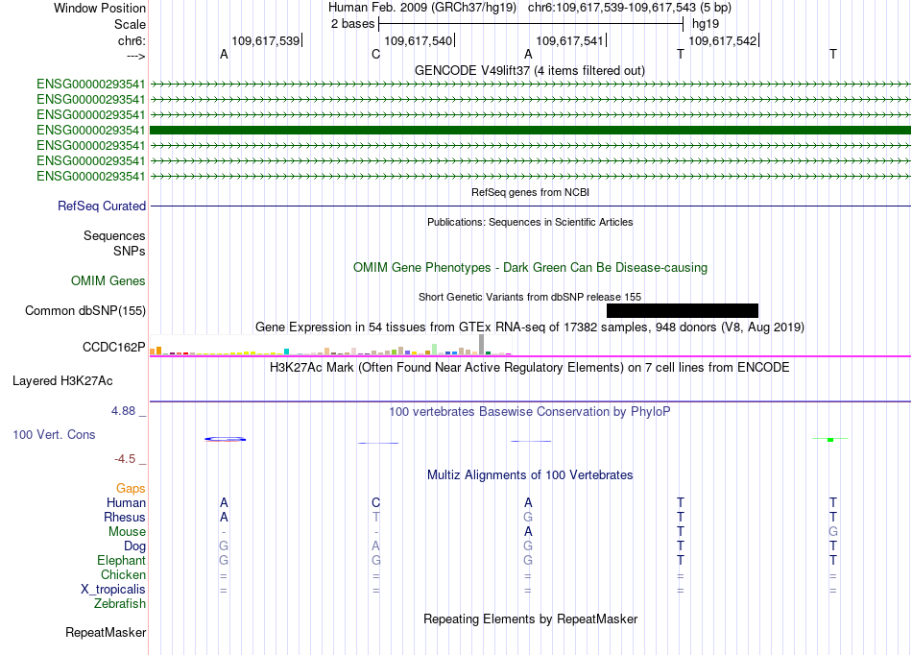Screen dimensions: 912x655
Task: Select the Chicken species label
Action: tap(123, 574)
